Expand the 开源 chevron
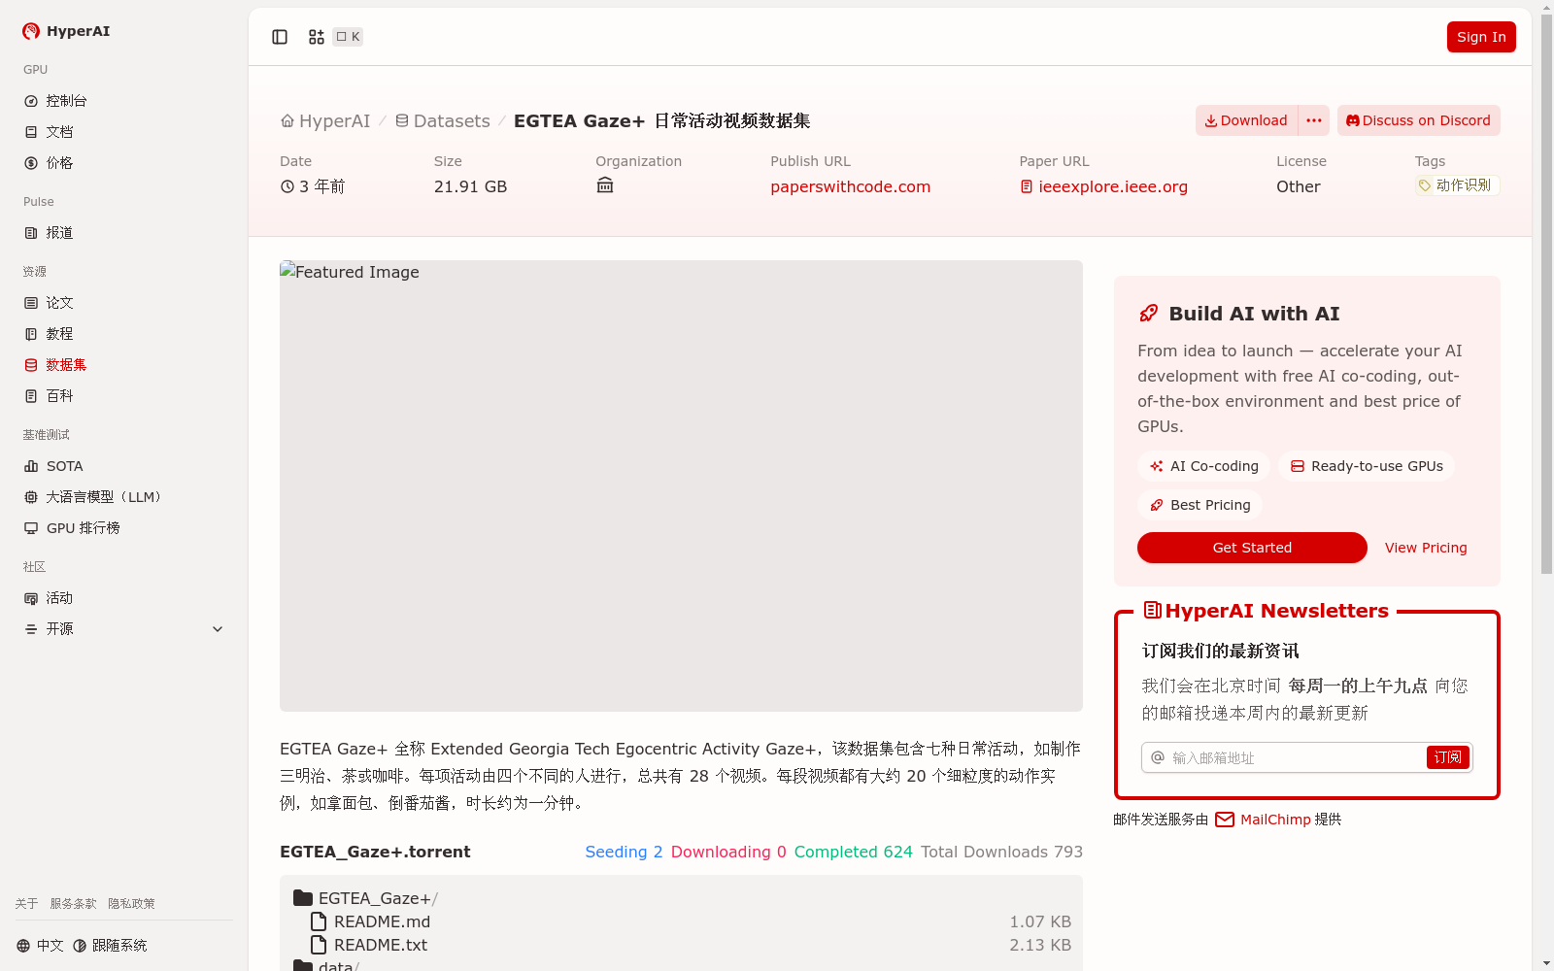This screenshot has height=971, width=1554. [218, 629]
